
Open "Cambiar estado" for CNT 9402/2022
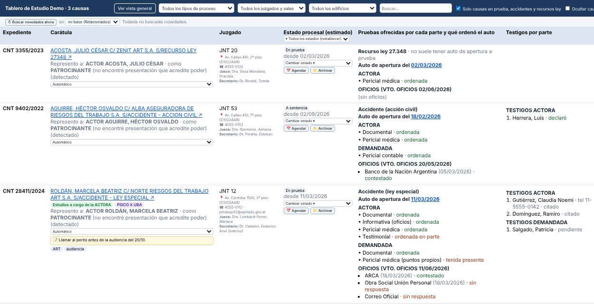(317, 121)
